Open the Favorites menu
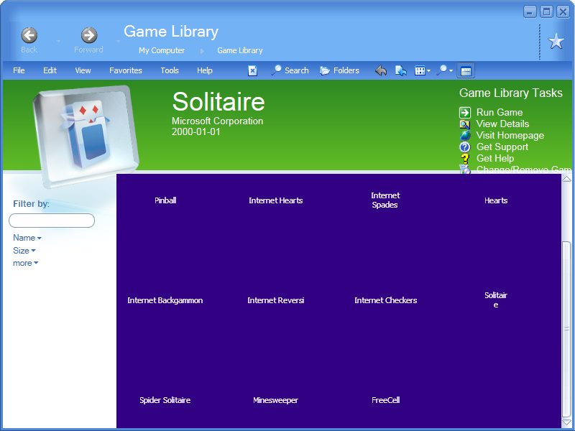 (125, 70)
